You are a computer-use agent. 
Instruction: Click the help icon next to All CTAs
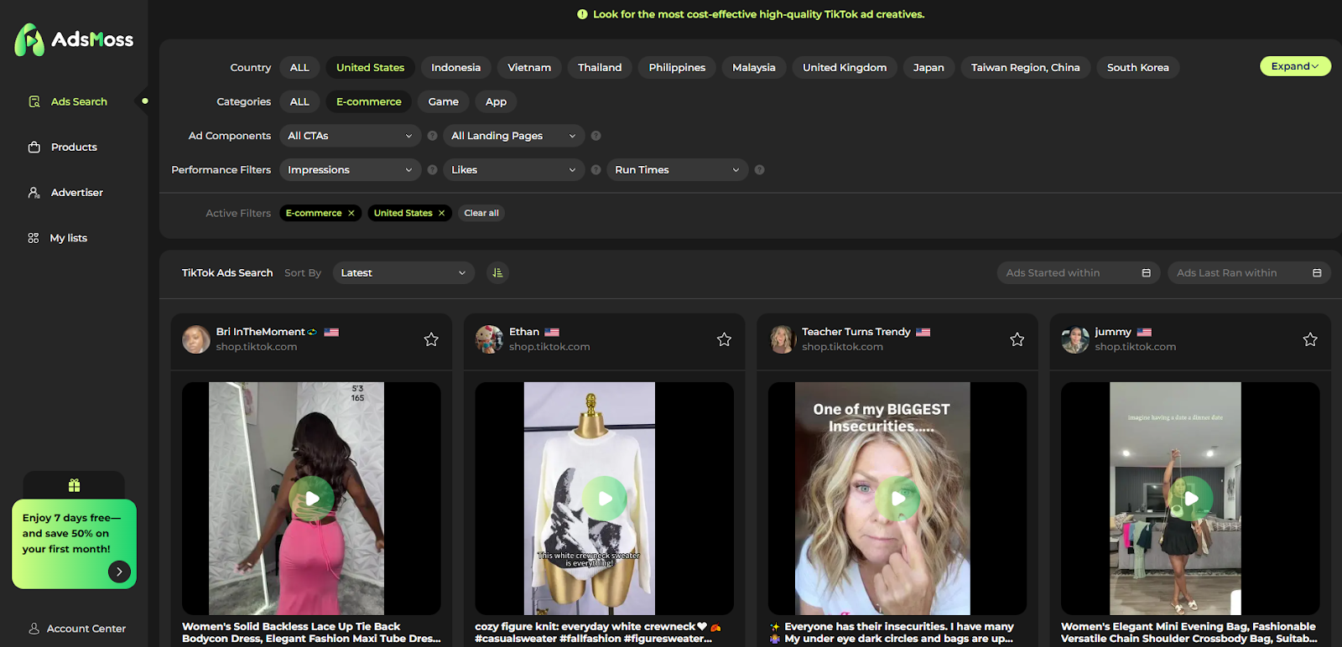[432, 136]
